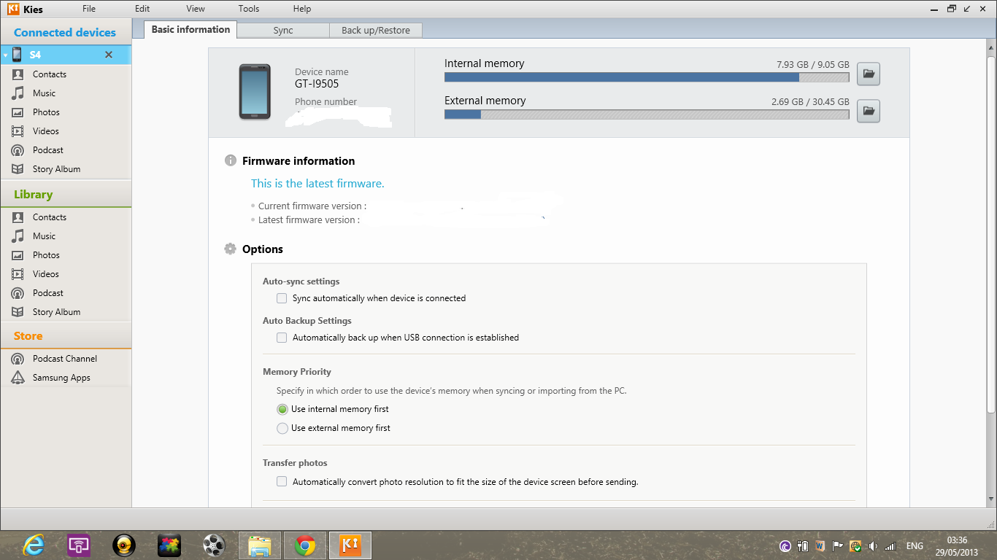The height and width of the screenshot is (560, 997).
Task: Select Use external memory first
Action: point(282,428)
